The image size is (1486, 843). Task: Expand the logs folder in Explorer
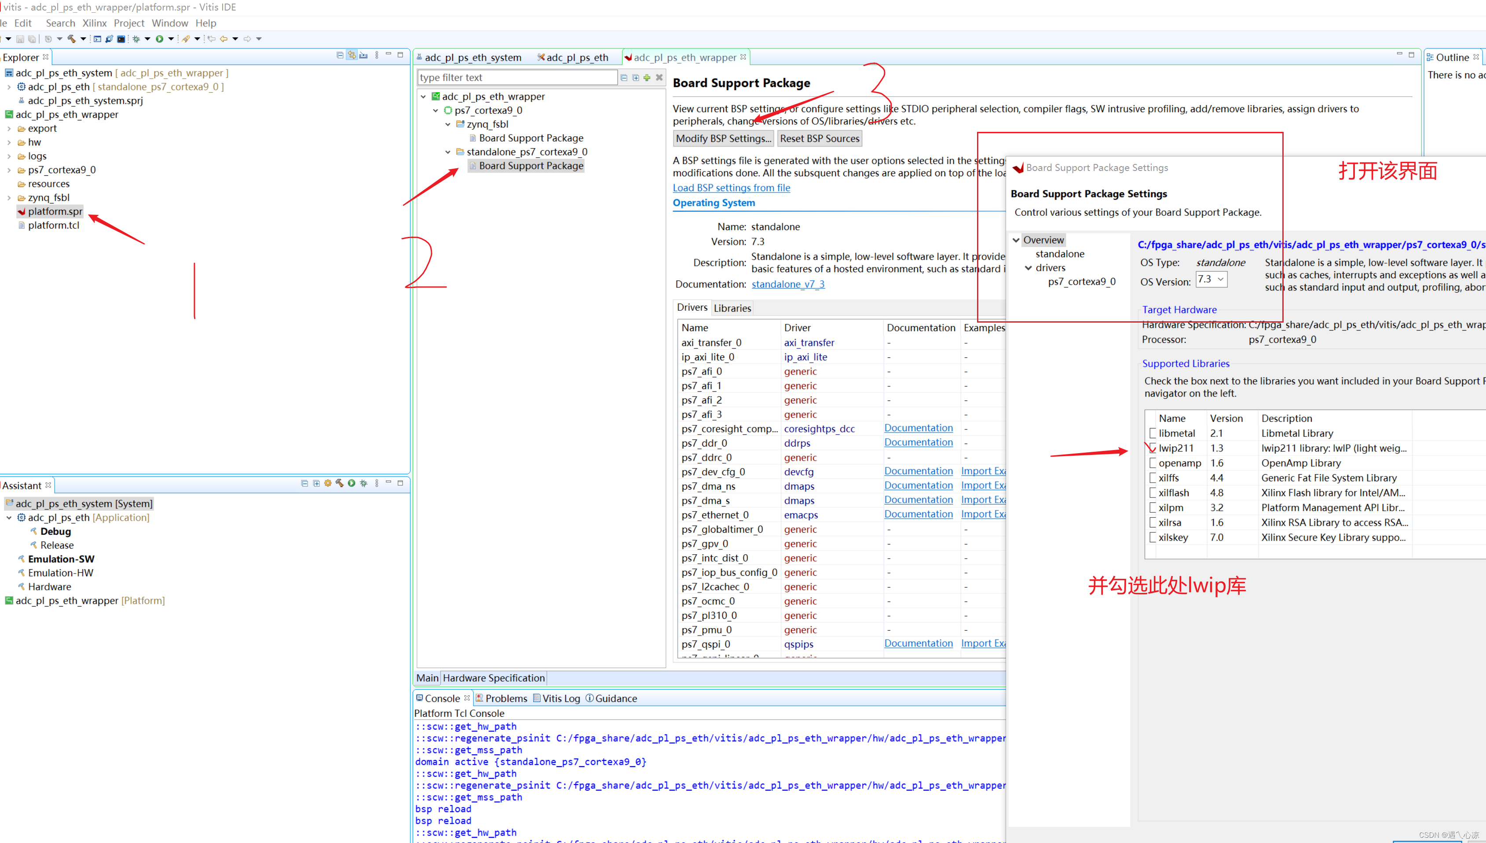(x=9, y=156)
